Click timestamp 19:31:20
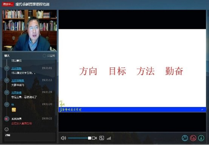 click(47, 104)
